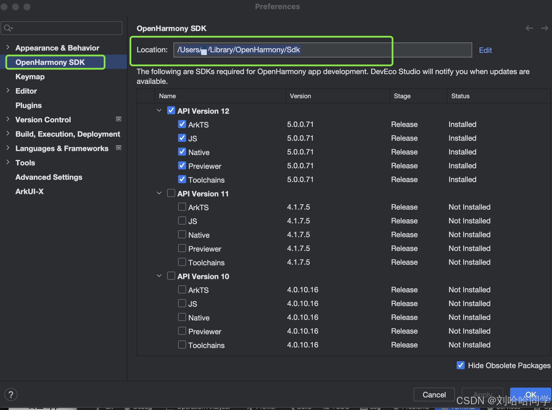This screenshot has height=410, width=552.
Task: Click the Languages & Frameworks project-level icon
Action: [118, 148]
